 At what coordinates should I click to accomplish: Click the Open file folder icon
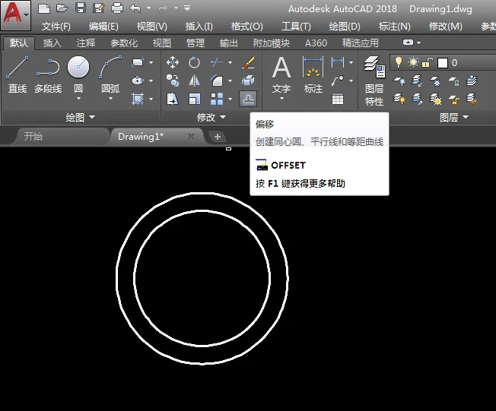coord(62,8)
